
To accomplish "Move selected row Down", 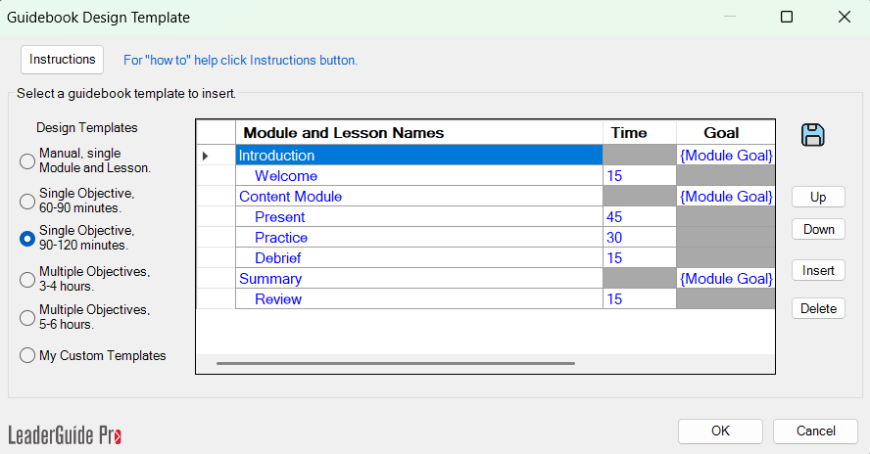I will [818, 229].
